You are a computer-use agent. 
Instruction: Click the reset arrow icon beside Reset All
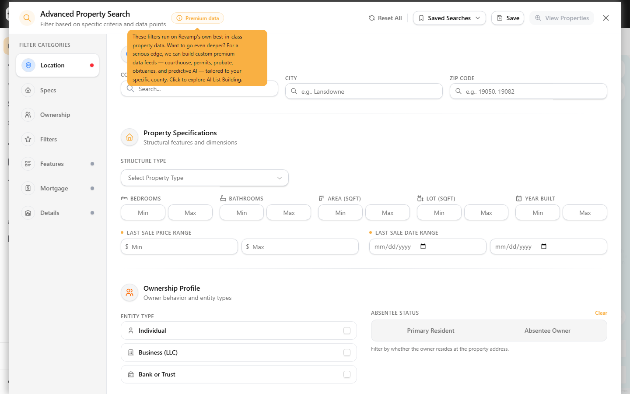[372, 18]
